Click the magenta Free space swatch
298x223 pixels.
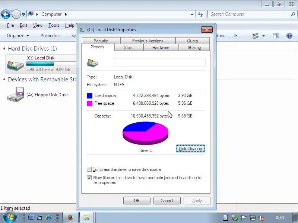click(x=89, y=103)
